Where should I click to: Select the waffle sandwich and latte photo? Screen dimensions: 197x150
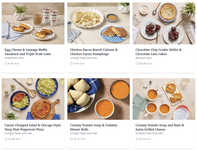tap(33, 24)
